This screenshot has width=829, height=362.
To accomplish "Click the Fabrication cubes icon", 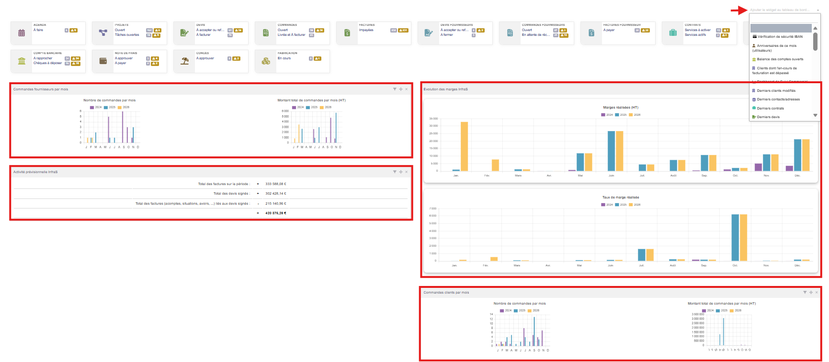I will pos(266,61).
